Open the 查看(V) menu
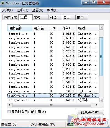This screenshot has width=110, height=128. point(38,10)
